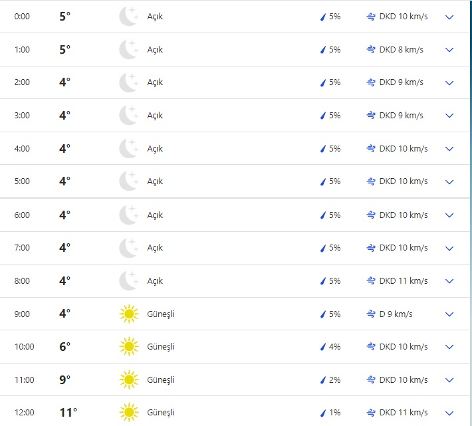Click the sun icon in the 9:00 row
Screen dimensions: 472x426
tap(128, 314)
